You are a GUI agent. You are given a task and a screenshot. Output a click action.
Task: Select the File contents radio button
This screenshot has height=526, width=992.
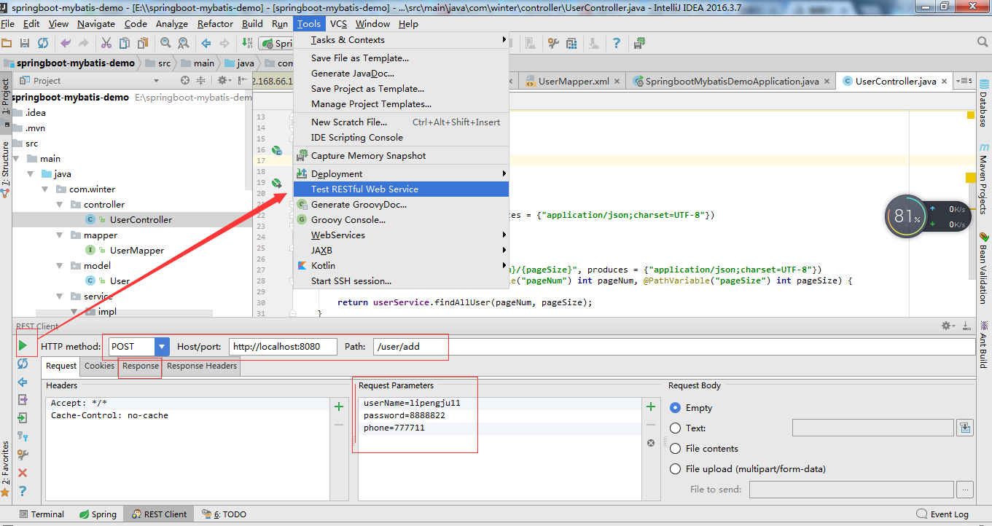point(675,449)
